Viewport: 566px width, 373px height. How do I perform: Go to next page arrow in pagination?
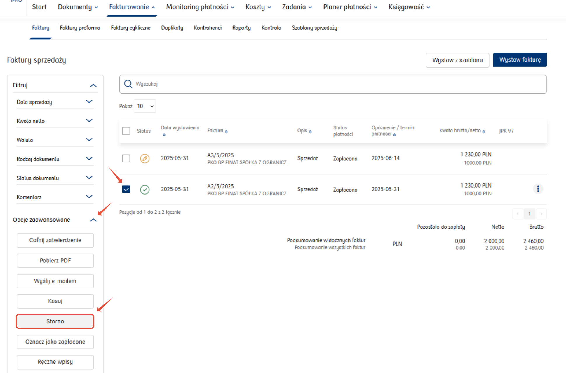[541, 214]
